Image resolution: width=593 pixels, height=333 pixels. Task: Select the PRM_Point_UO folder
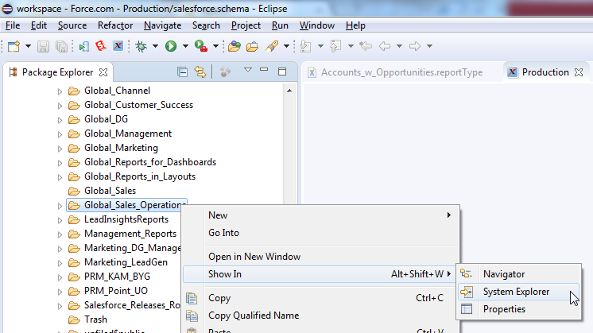116,291
